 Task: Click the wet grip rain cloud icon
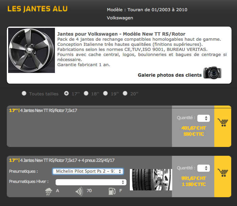pyautogui.click(x=49, y=191)
